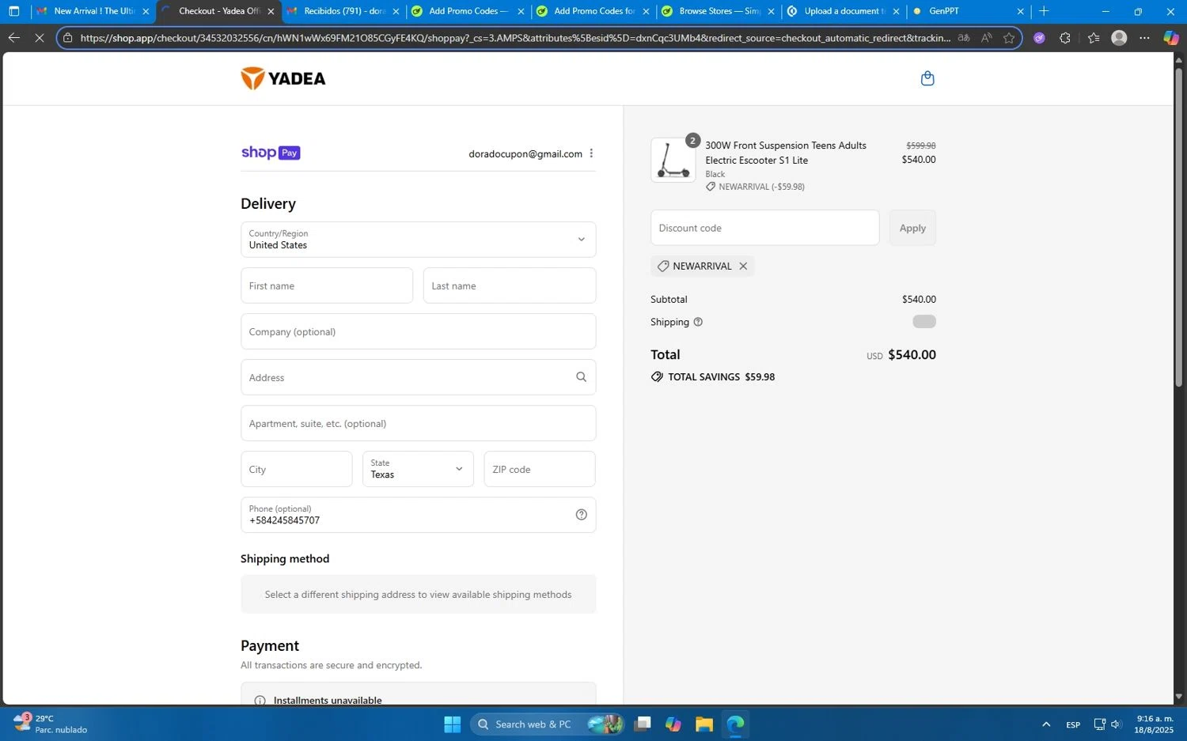The width and height of the screenshot is (1187, 741).
Task: Switch to Upload a document tab
Action: point(843,11)
